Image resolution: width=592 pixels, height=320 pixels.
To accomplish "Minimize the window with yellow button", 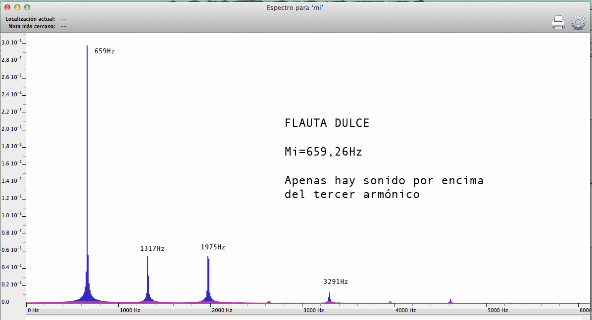I will point(17,7).
